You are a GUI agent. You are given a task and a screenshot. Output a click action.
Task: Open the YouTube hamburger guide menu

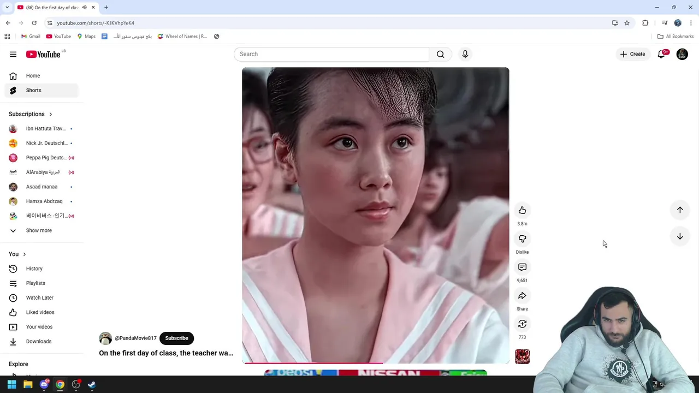pyautogui.click(x=13, y=54)
